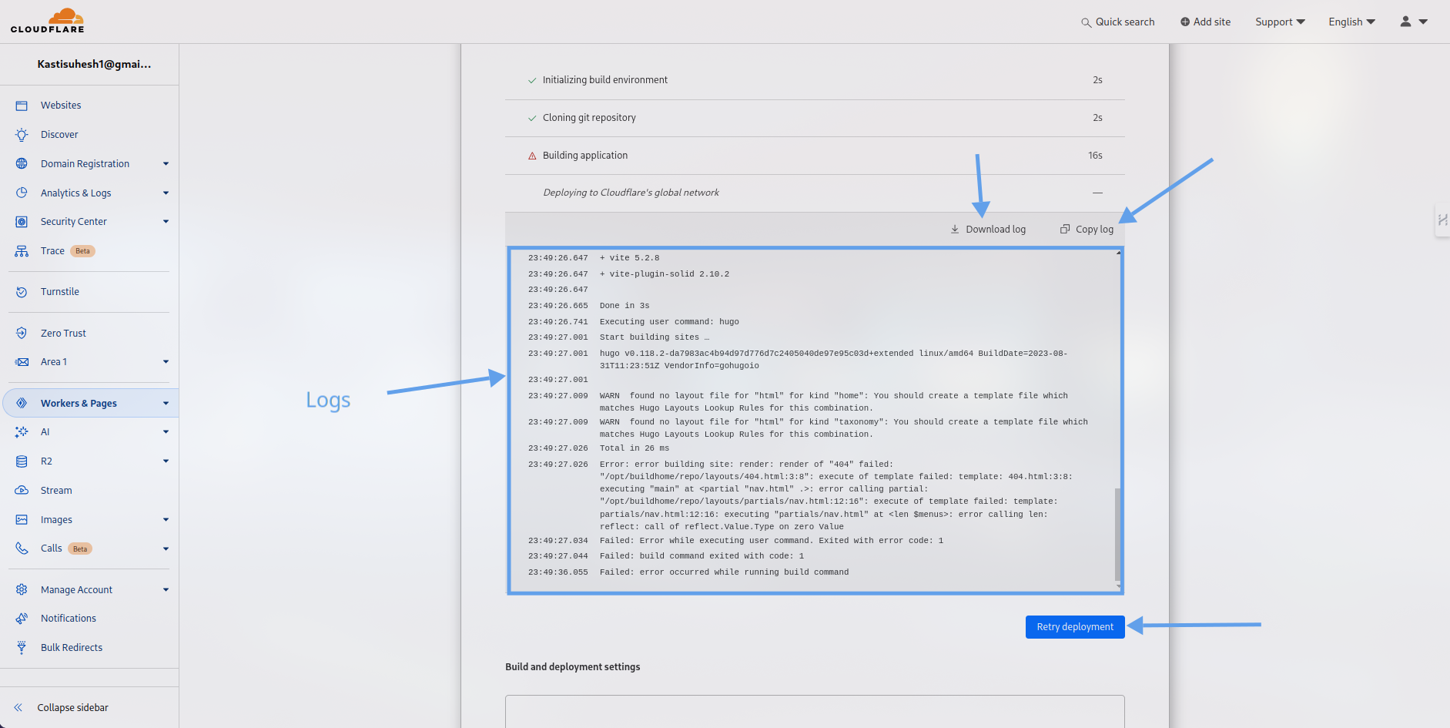This screenshot has height=728, width=1450.
Task: Open Trace beta menu item
Action: pyautogui.click(x=53, y=251)
